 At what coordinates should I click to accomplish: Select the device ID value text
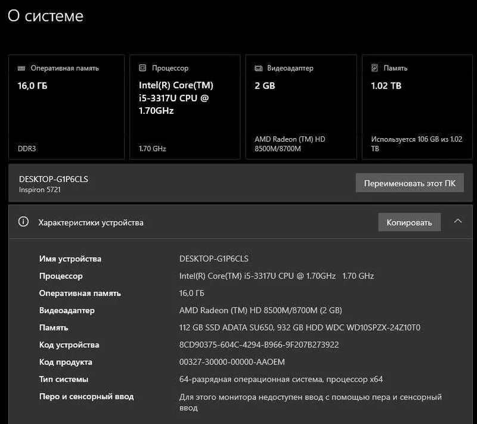[259, 345]
